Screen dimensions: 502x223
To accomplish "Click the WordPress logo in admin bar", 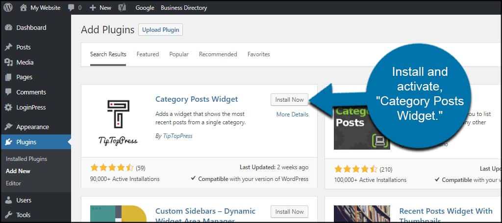I will [x=8, y=7].
